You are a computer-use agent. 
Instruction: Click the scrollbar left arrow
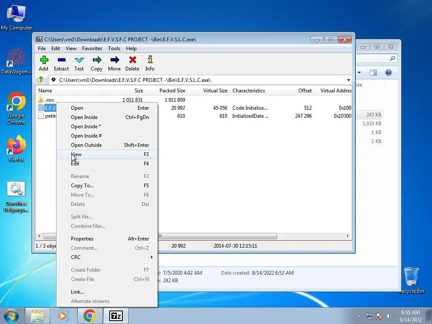coord(39,236)
